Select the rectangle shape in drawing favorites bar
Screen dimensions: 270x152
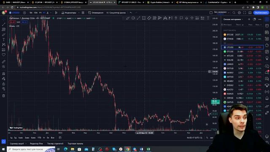click(x=144, y=18)
